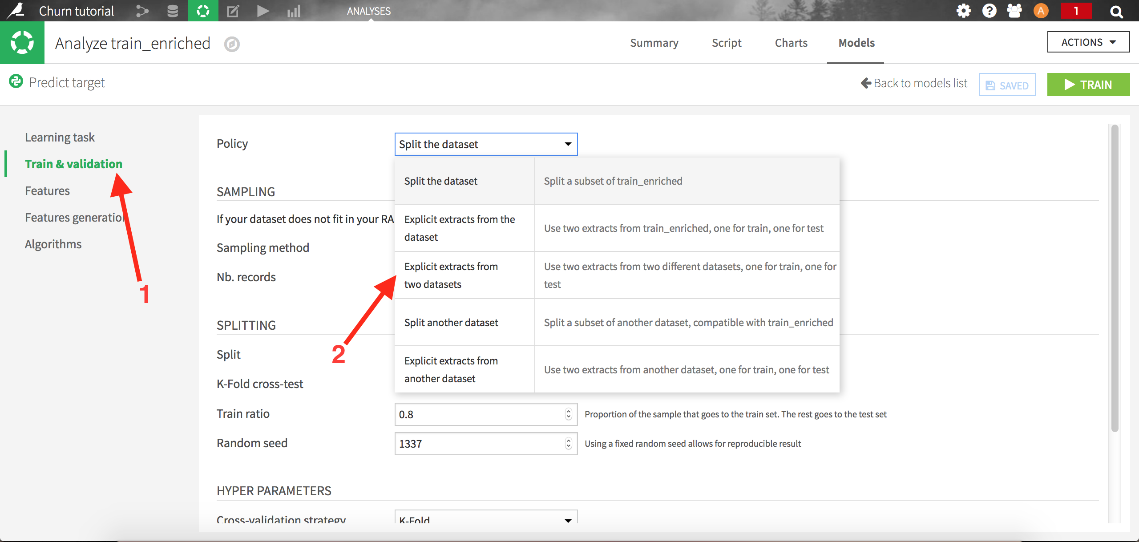Viewport: 1139px width, 542px height.
Task: Open the settings gear icon
Action: click(963, 11)
